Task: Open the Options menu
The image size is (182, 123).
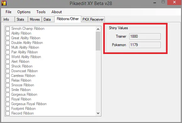Action: [24, 12]
